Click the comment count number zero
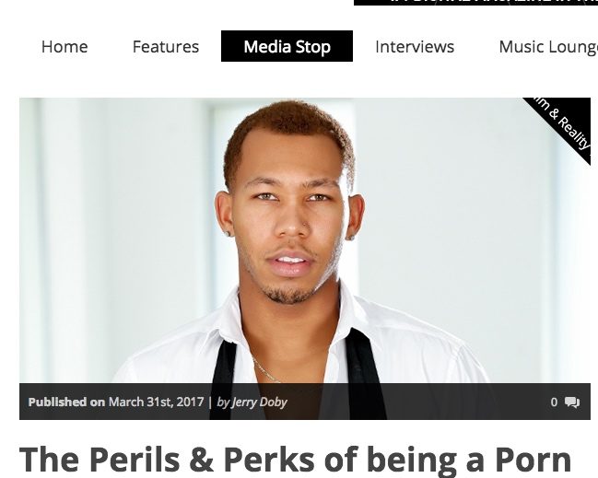The width and height of the screenshot is (598, 478). 554,402
